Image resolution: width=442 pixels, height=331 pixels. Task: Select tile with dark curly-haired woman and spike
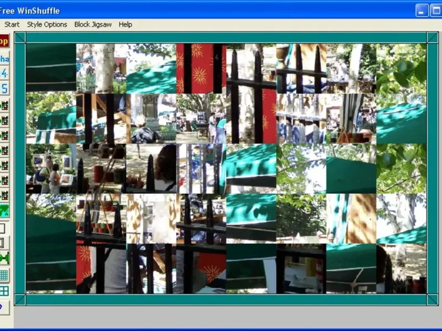tap(151, 169)
